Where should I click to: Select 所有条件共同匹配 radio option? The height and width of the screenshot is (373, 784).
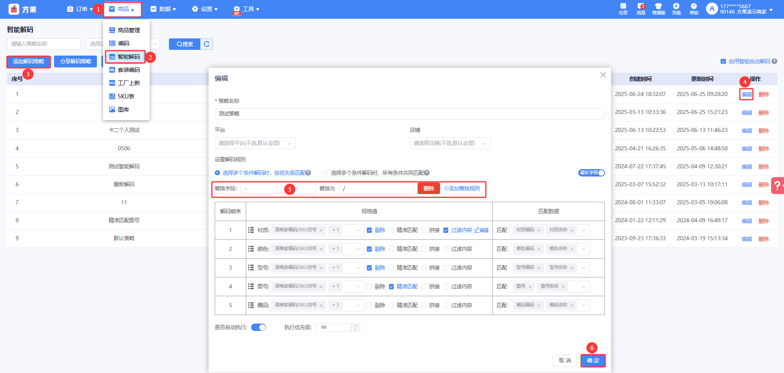click(326, 173)
